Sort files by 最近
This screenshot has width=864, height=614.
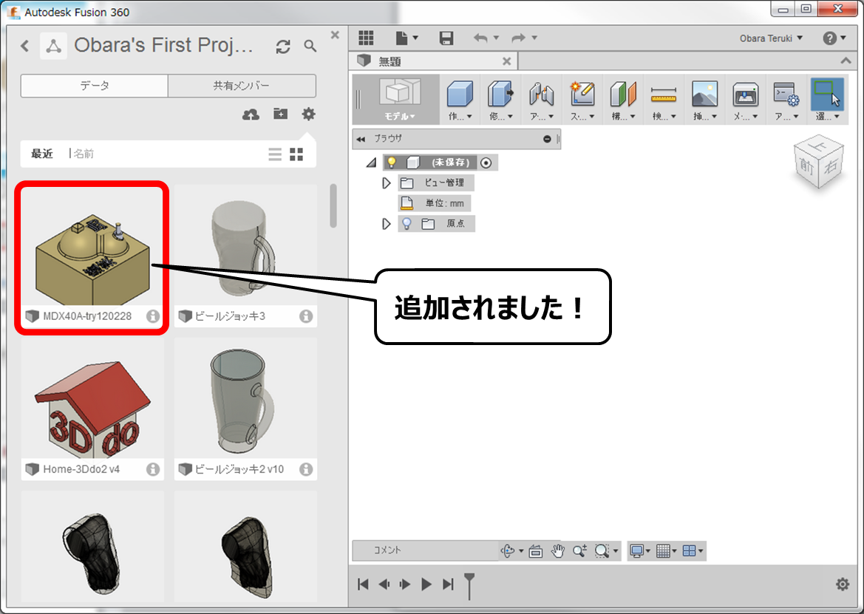coord(42,154)
